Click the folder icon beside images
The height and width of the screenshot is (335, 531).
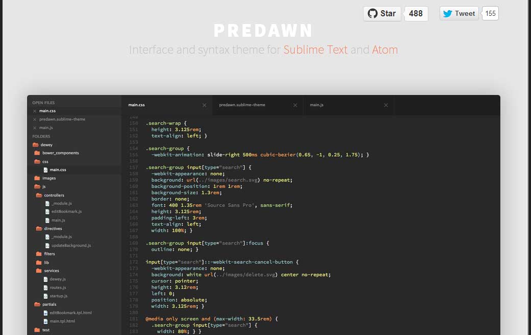[x=38, y=178]
